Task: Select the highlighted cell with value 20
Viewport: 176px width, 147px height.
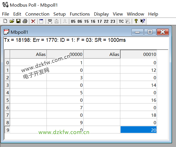Action: click(x=138, y=130)
